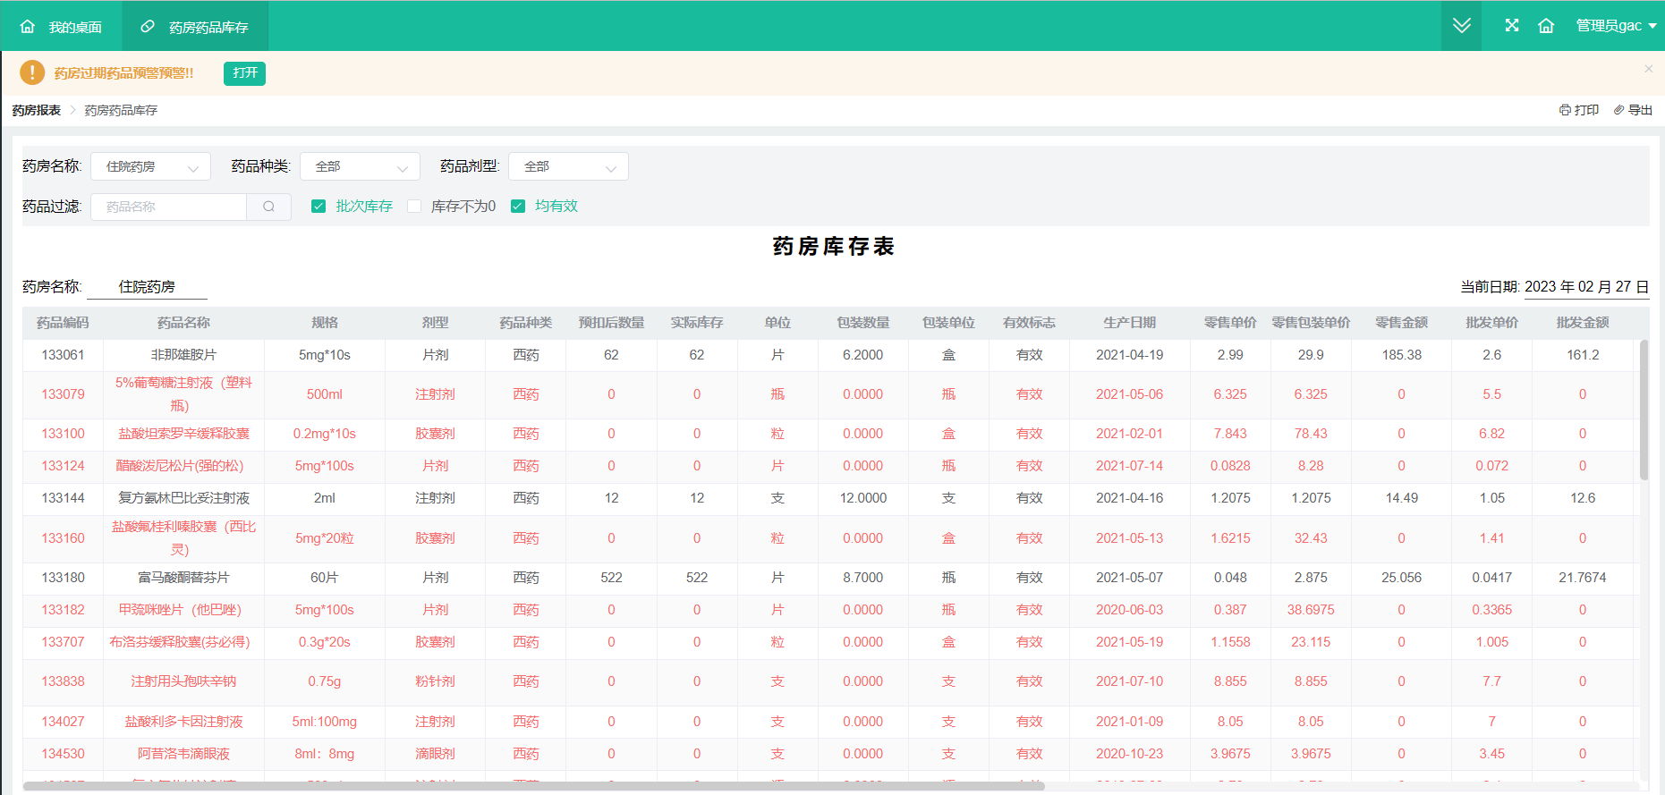
Task: Select the 药房药品库存 tab
Action: point(195,27)
